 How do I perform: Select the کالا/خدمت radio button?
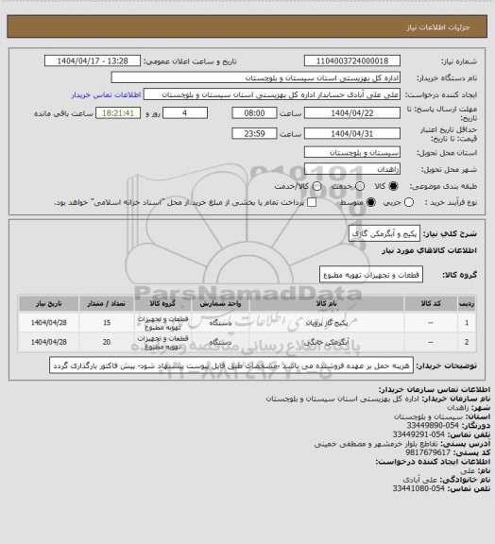click(316, 186)
